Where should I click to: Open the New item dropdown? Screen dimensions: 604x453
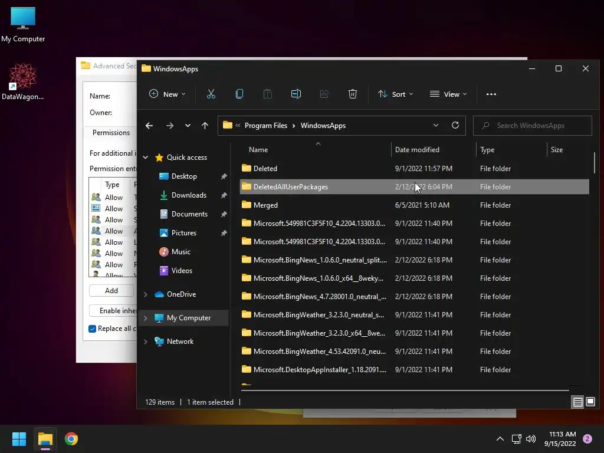point(167,94)
